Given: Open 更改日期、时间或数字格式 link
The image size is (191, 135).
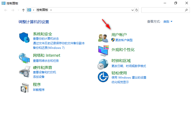Looking at the screenshot, I should point(128,66).
